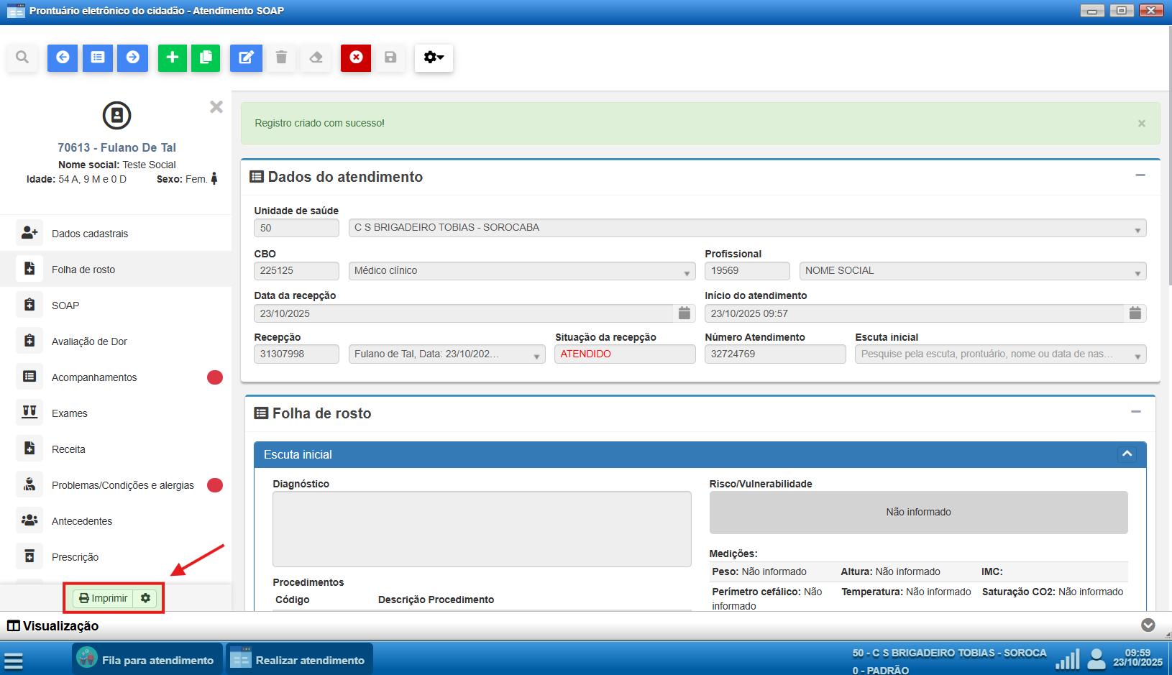This screenshot has width=1172, height=675.
Task: Collapse the Dados do atendimento section
Action: pos(1140,175)
